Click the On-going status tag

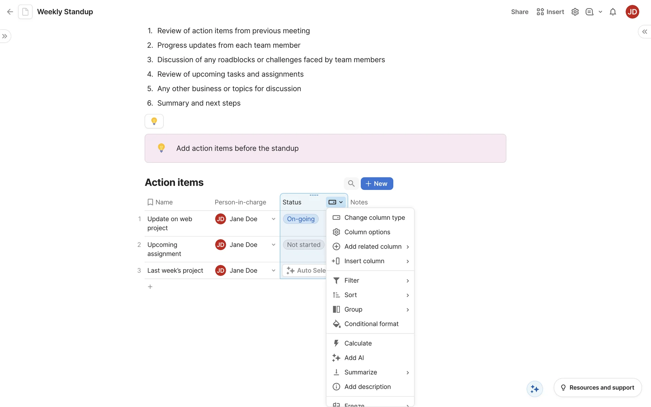[301, 219]
